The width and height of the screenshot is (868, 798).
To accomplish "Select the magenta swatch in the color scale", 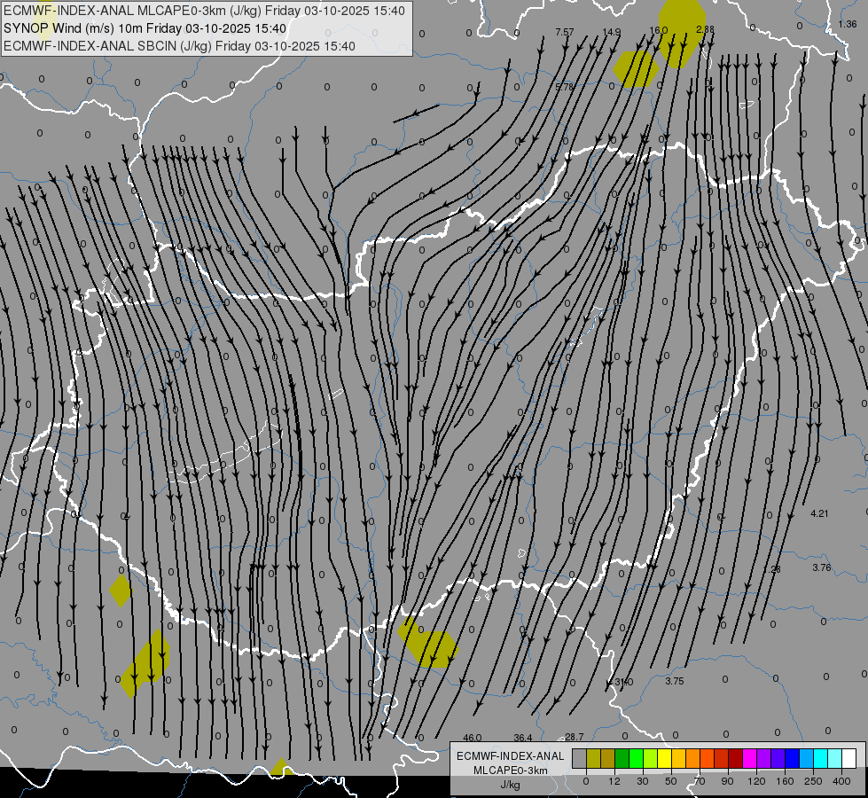I will 749,758.
